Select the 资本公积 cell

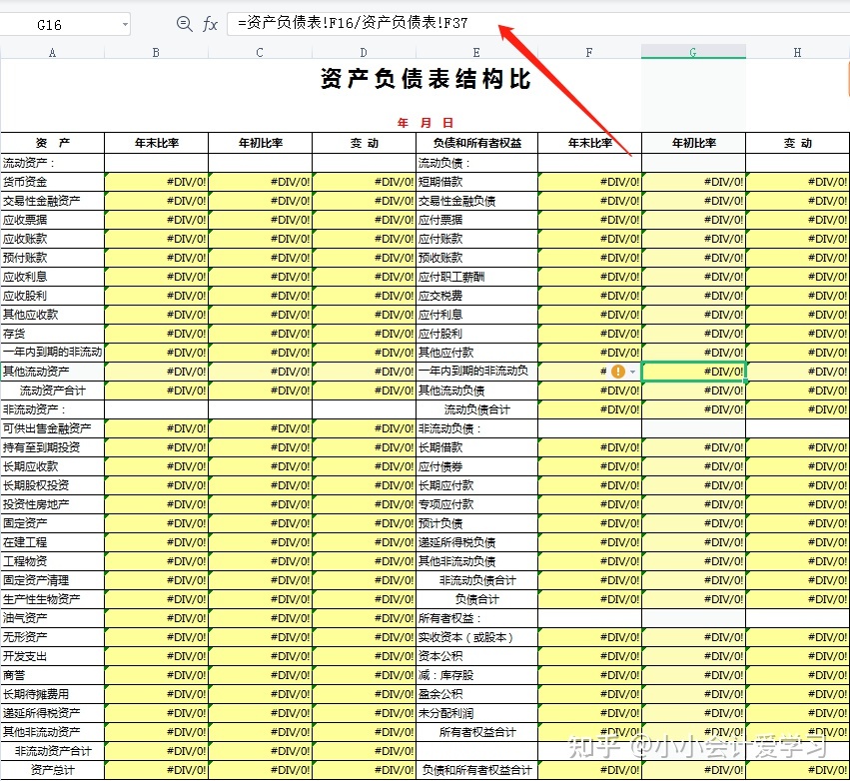[x=476, y=656]
